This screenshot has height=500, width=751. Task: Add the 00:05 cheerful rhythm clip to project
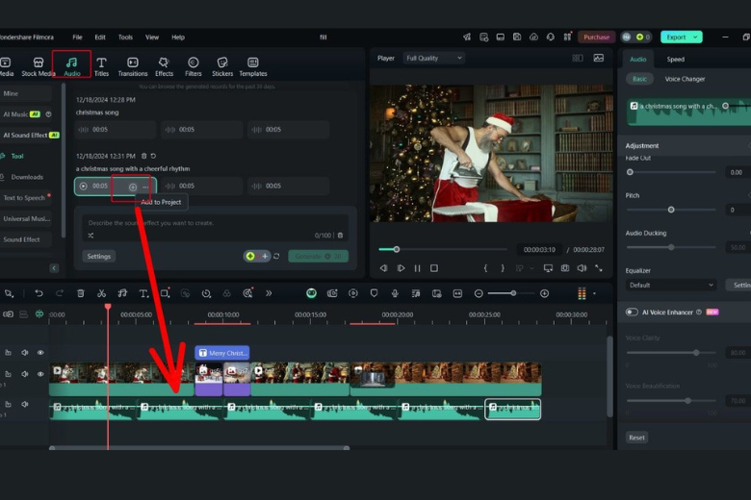coord(133,187)
